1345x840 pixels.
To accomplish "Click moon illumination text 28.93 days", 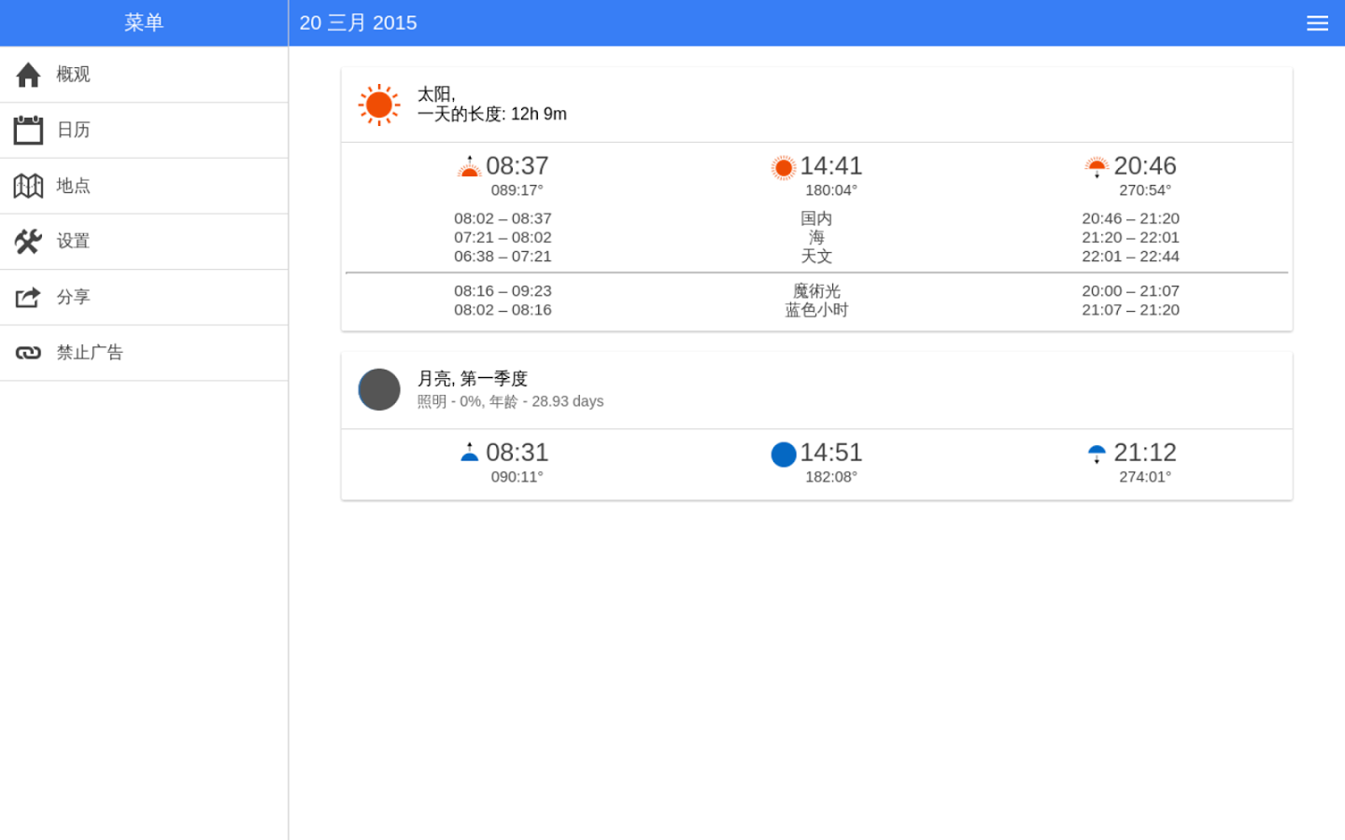I will (x=568, y=401).
